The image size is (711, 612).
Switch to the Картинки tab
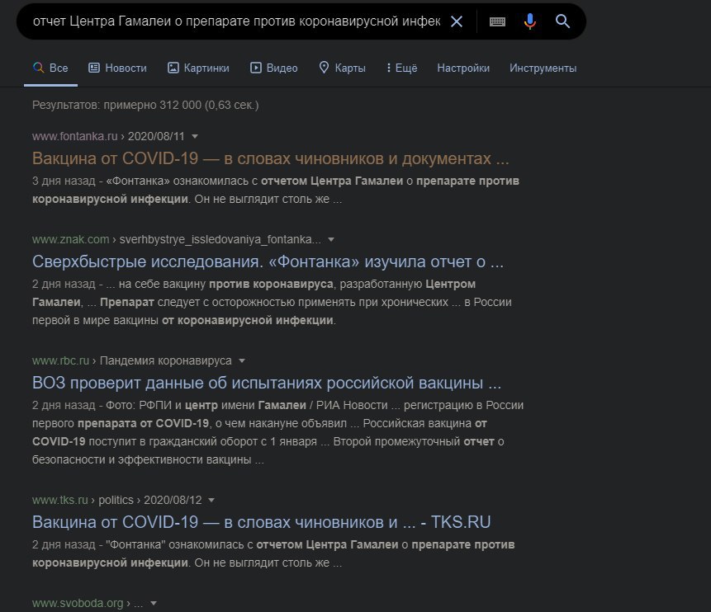click(x=198, y=68)
